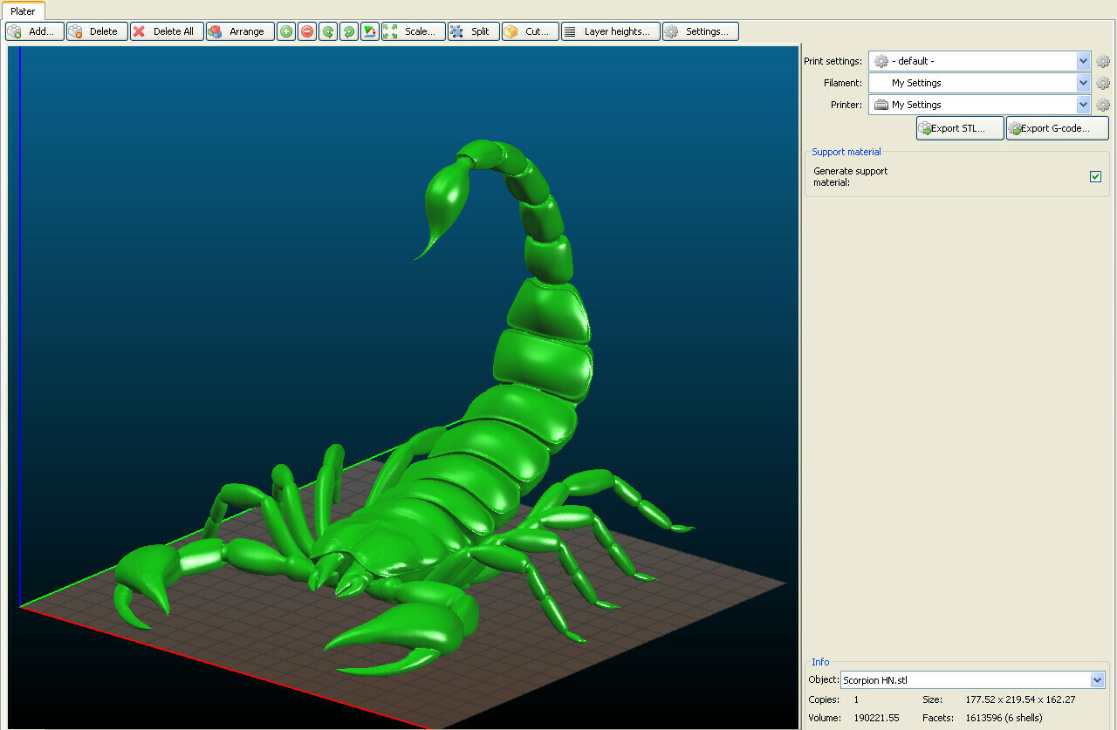Expand the Print settings preset dropdown
This screenshot has height=730, width=1117.
(1083, 61)
